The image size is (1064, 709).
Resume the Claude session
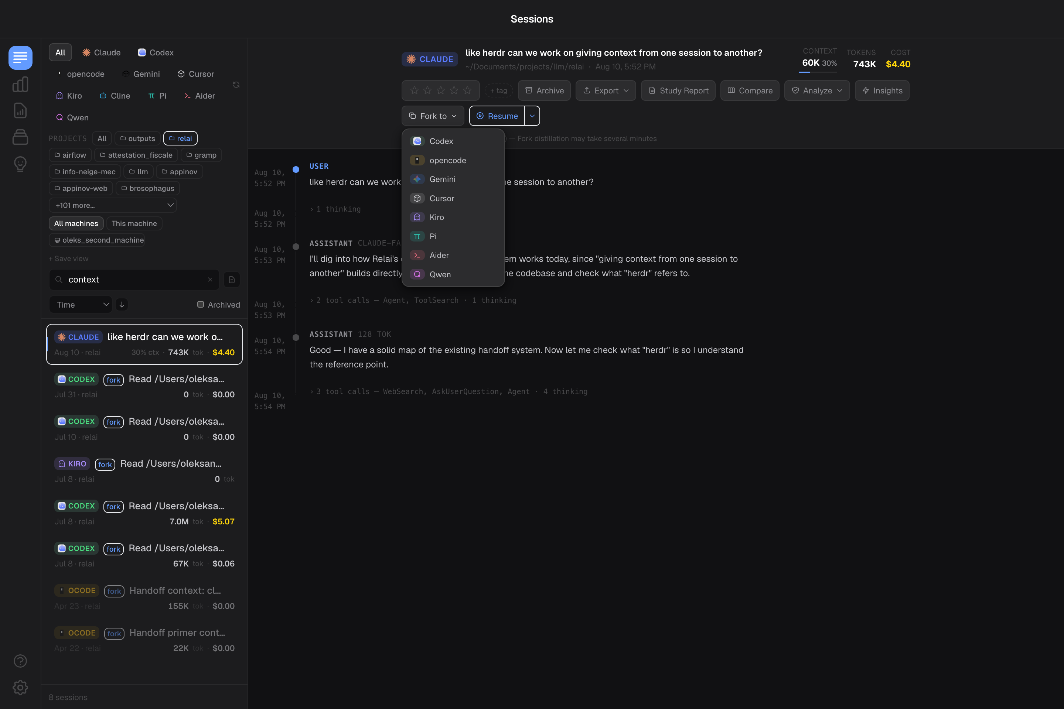497,116
